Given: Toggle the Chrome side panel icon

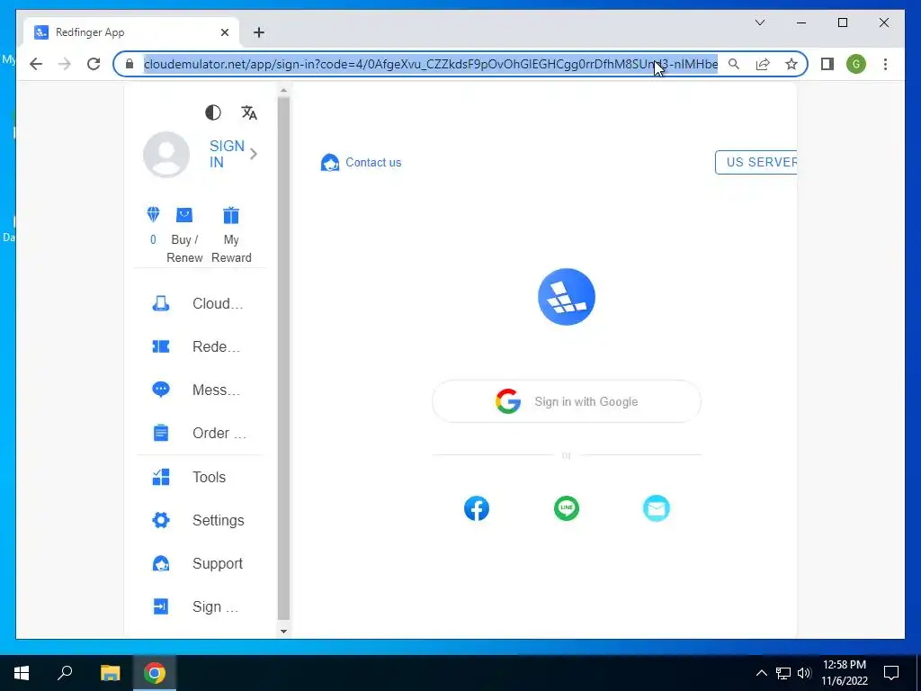Looking at the screenshot, I should coord(827,64).
